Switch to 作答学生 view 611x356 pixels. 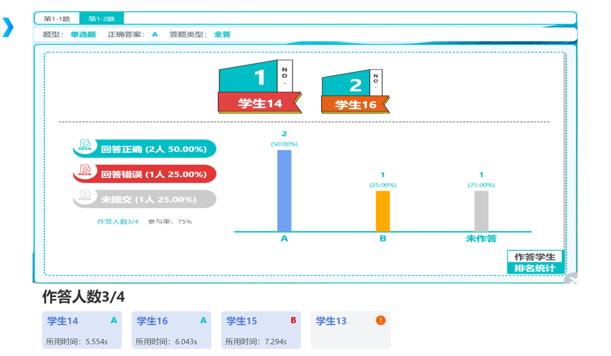click(535, 256)
